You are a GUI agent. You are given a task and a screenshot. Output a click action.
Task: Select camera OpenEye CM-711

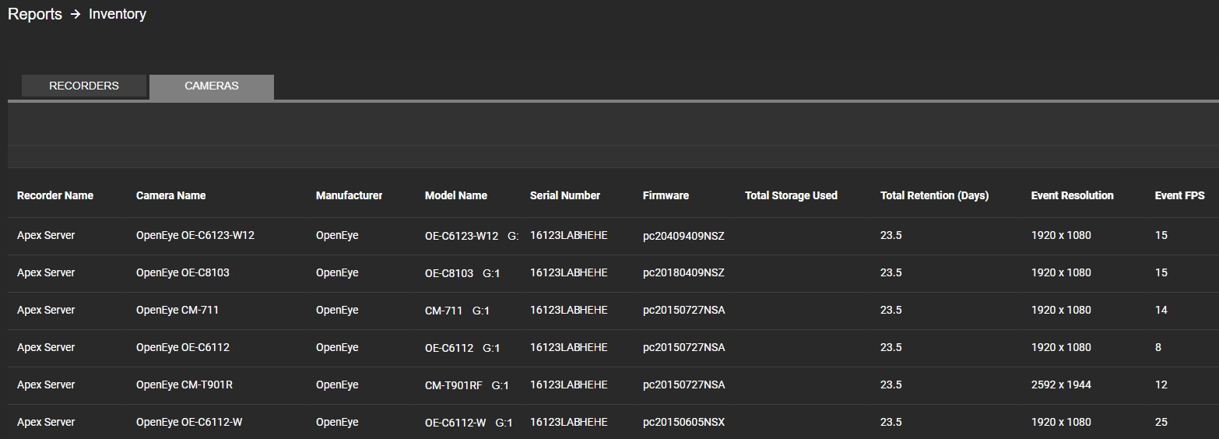pyautogui.click(x=177, y=310)
